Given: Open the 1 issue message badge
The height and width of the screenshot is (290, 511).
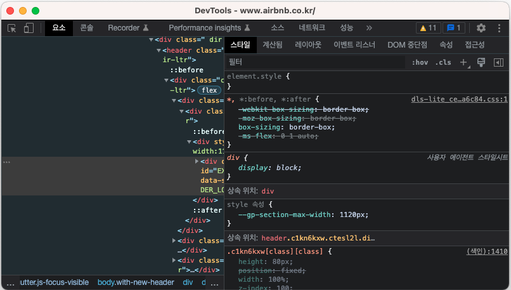Looking at the screenshot, I should pyautogui.click(x=454, y=28).
